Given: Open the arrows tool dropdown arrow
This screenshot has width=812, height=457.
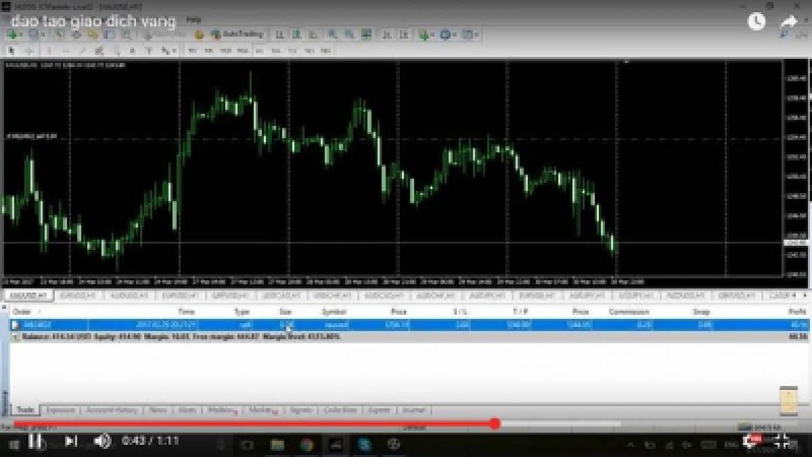Looking at the screenshot, I should [x=175, y=51].
